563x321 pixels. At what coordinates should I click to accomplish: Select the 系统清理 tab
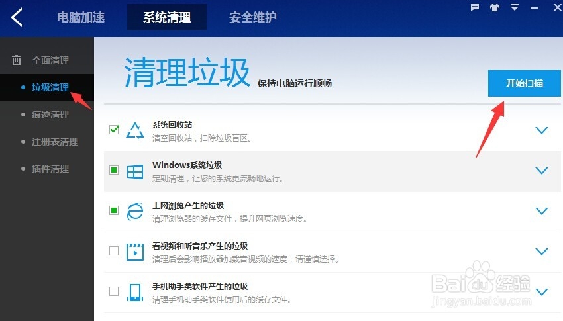[x=167, y=17]
